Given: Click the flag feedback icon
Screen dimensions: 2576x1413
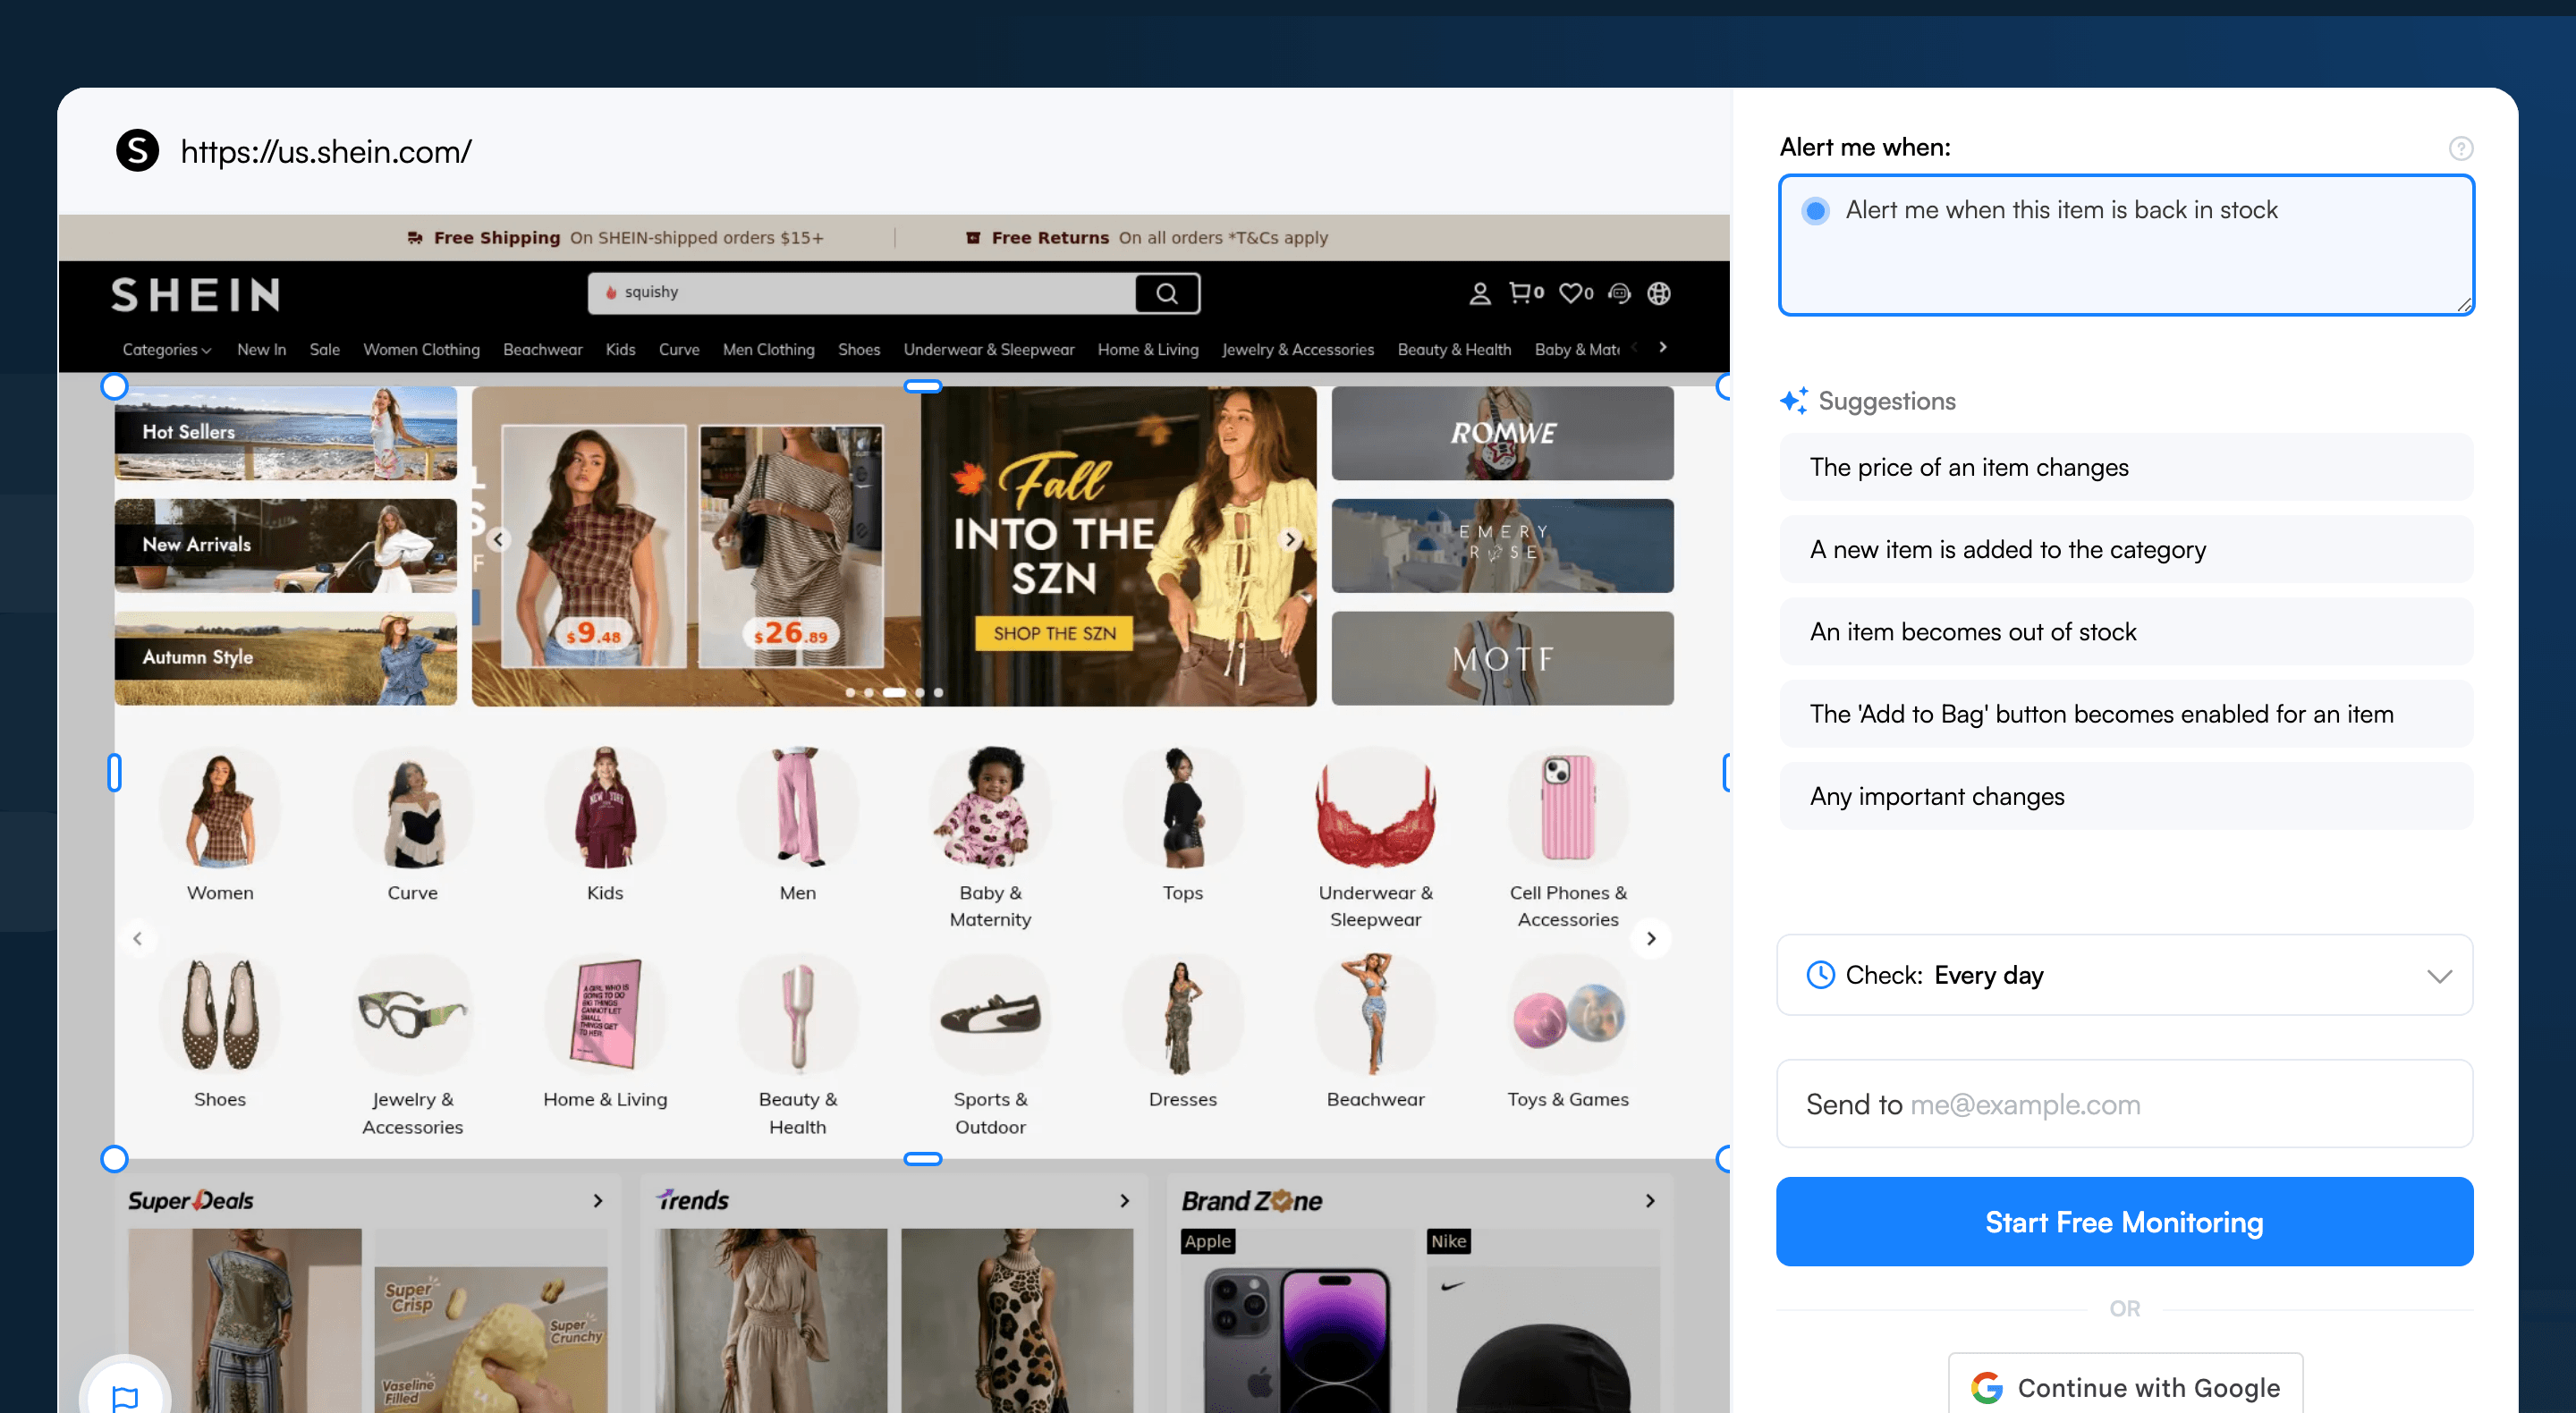Looking at the screenshot, I should point(126,1396).
